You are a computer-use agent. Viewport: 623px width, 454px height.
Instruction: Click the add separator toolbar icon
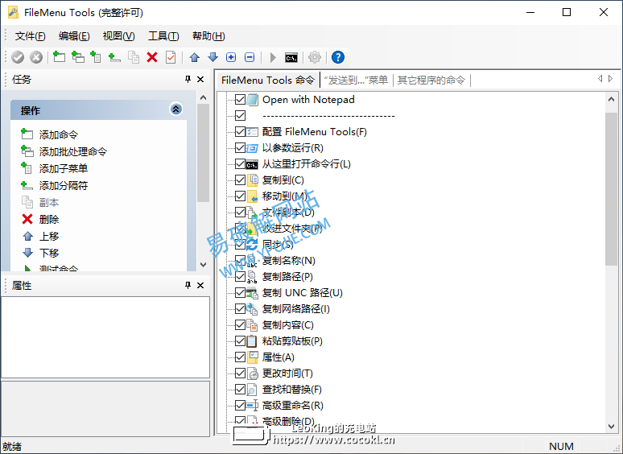[114, 57]
